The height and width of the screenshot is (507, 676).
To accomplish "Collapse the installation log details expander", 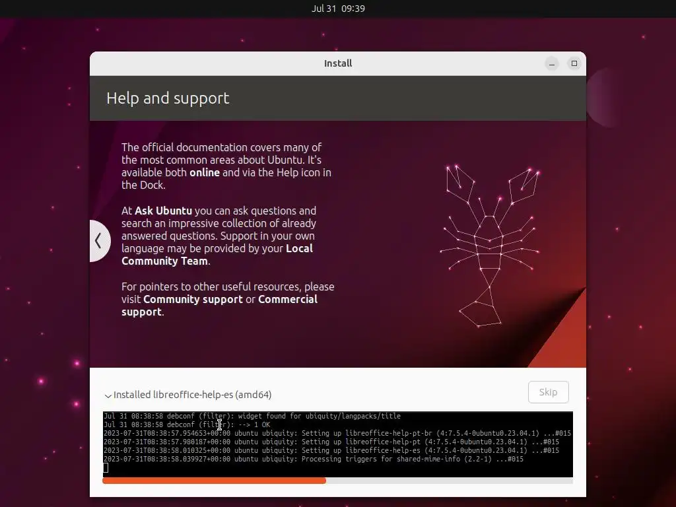I will click(x=108, y=395).
